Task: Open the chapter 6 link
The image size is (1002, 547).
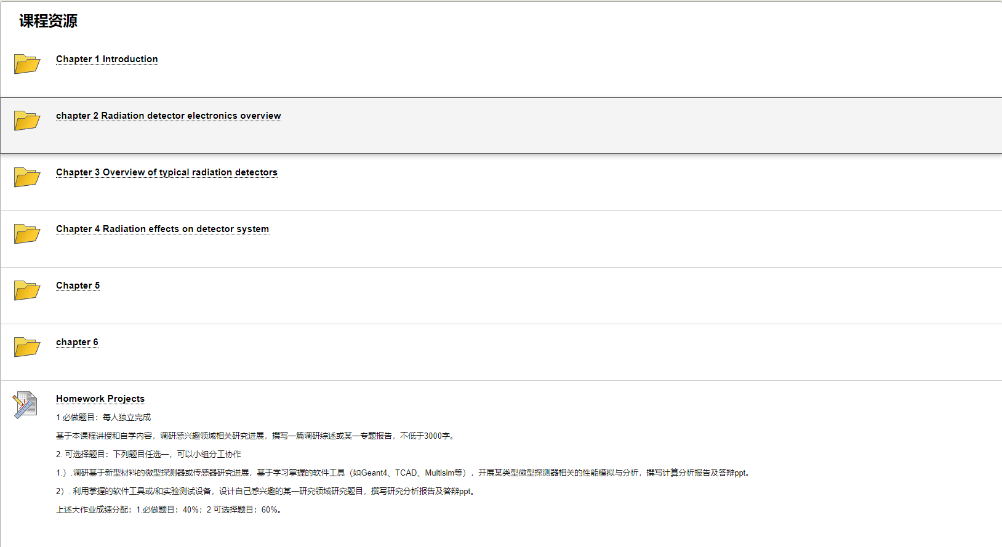Action: 77,342
